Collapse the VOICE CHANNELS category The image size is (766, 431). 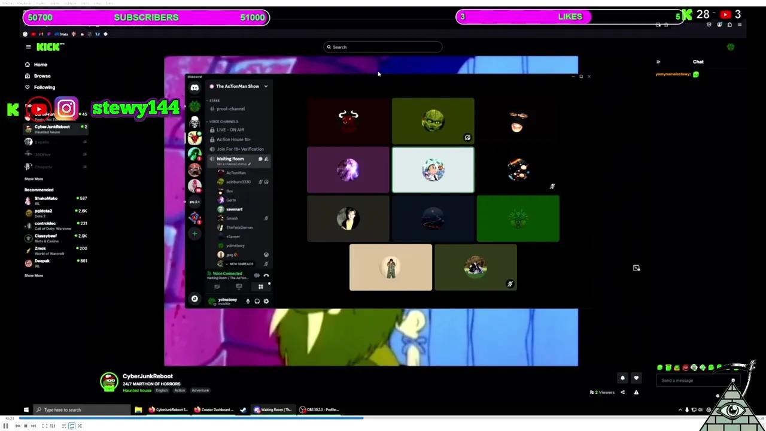click(x=224, y=122)
